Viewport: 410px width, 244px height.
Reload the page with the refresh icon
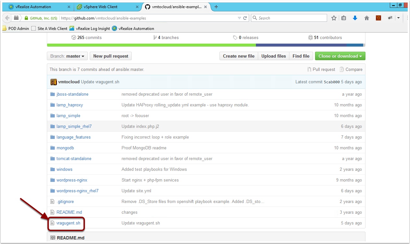[x=245, y=18]
